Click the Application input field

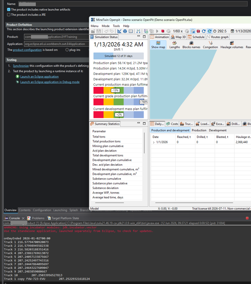coord(56,44)
